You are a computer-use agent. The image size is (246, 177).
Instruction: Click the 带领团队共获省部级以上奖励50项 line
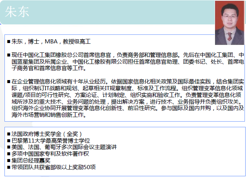[x=54, y=167]
